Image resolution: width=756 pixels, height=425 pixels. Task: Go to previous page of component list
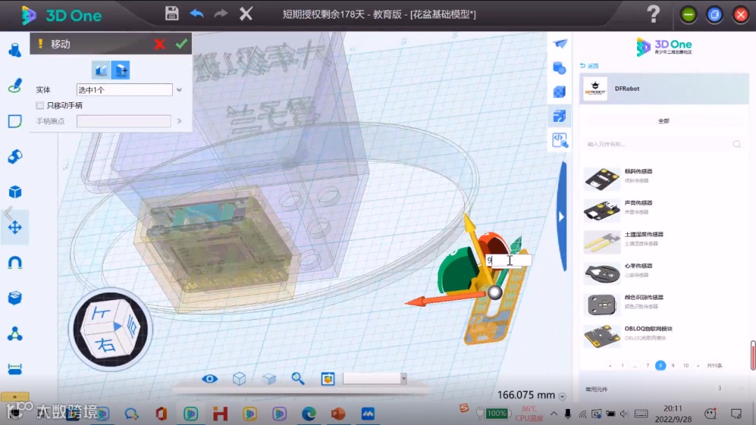click(x=610, y=365)
